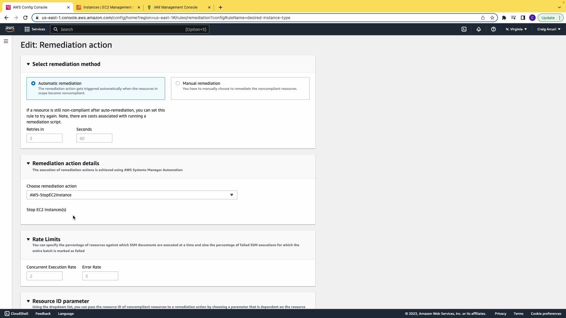This screenshot has height=318, width=566.
Task: Open the AWS home logo
Action: click(10, 29)
